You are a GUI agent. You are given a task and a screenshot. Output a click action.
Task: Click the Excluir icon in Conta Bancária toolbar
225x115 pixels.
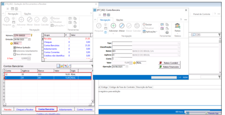(x=144, y=25)
